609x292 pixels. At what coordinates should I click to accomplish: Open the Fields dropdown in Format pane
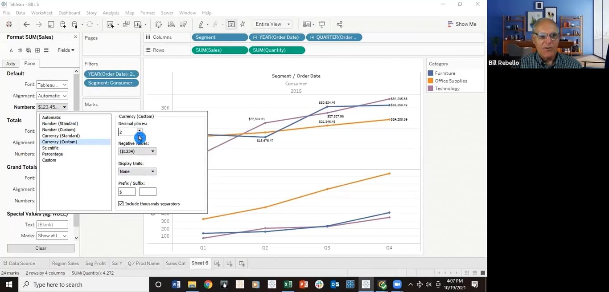click(x=66, y=50)
